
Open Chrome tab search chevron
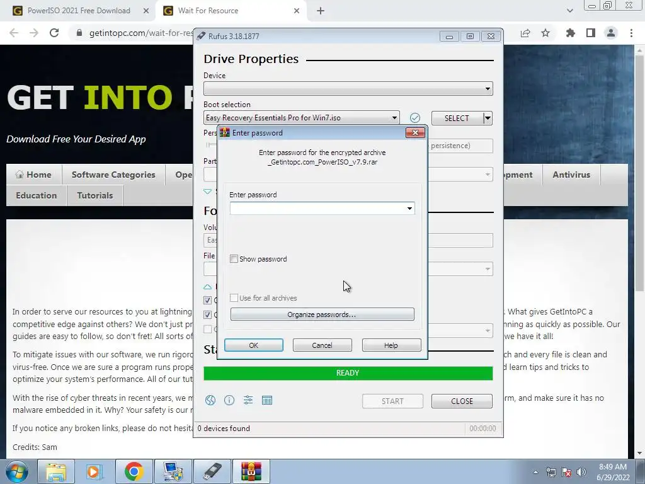click(569, 11)
